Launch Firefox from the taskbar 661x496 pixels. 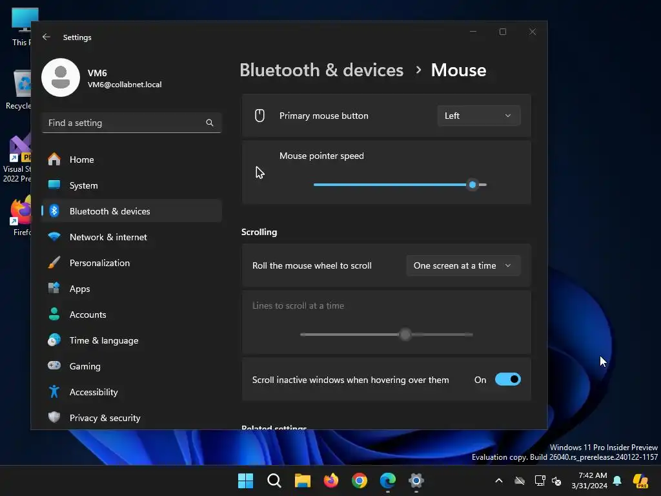point(331,480)
